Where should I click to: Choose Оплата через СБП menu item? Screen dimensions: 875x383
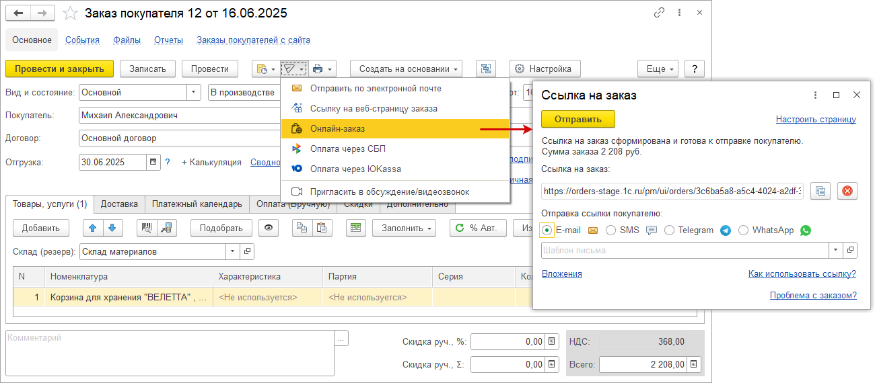(x=347, y=148)
